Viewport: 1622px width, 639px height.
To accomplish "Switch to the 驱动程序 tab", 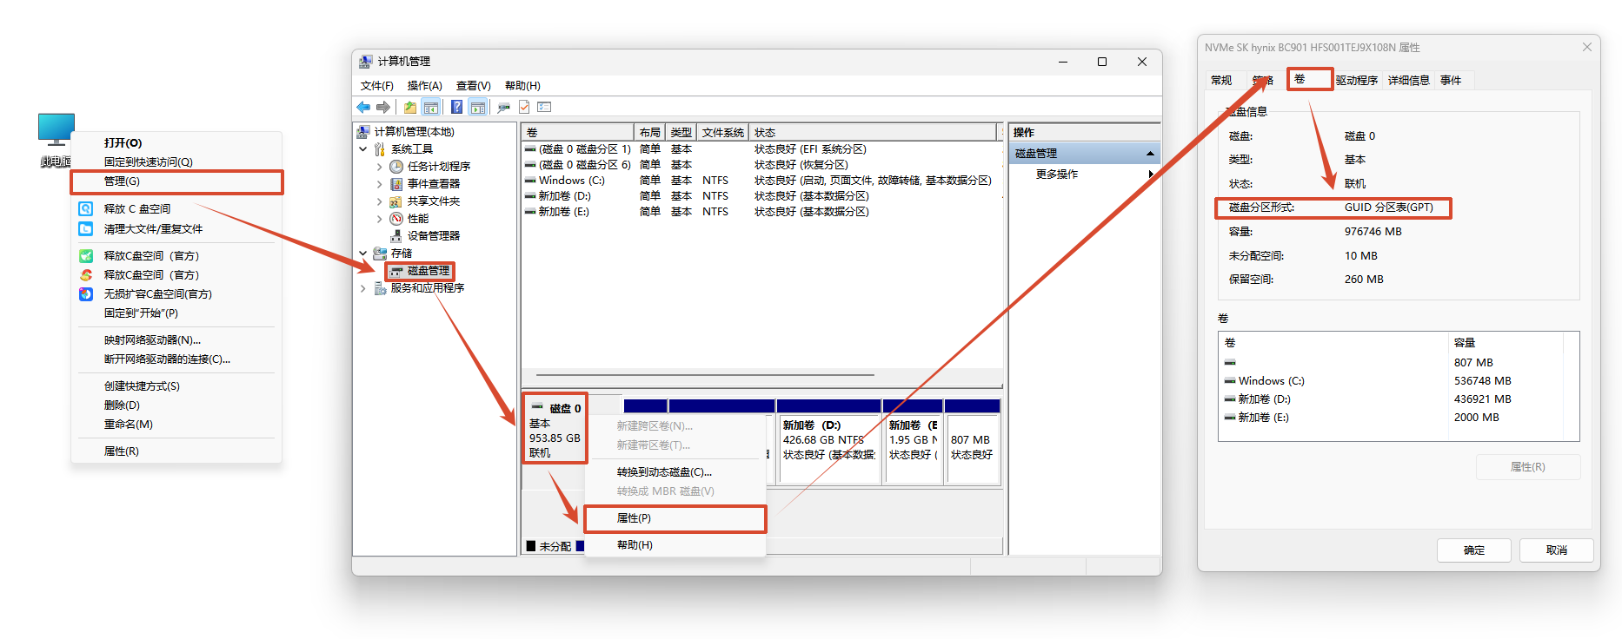I will tap(1356, 81).
